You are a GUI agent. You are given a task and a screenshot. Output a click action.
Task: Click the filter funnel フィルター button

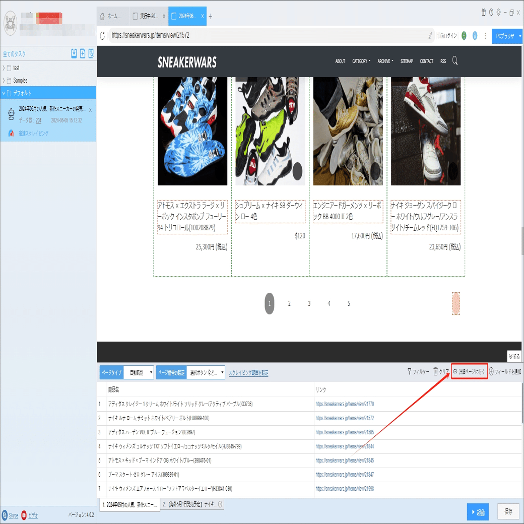(418, 372)
